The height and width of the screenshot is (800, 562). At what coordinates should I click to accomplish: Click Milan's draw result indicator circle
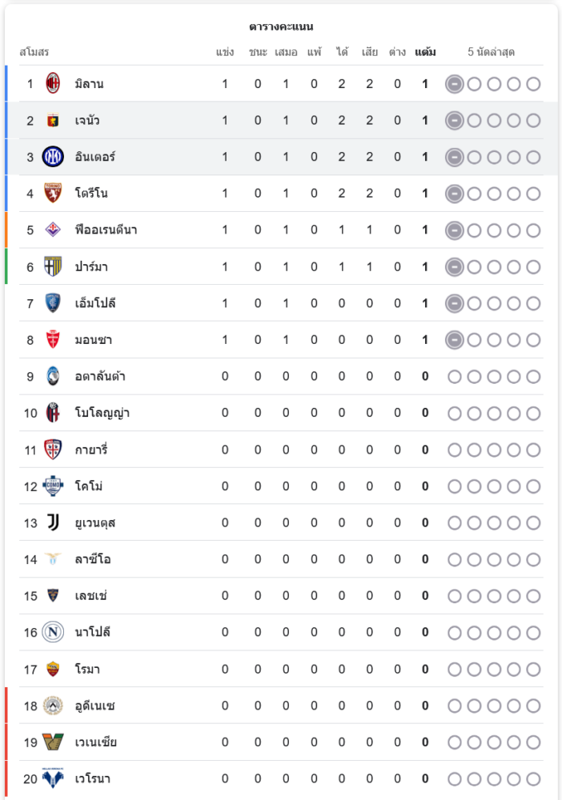click(x=454, y=84)
